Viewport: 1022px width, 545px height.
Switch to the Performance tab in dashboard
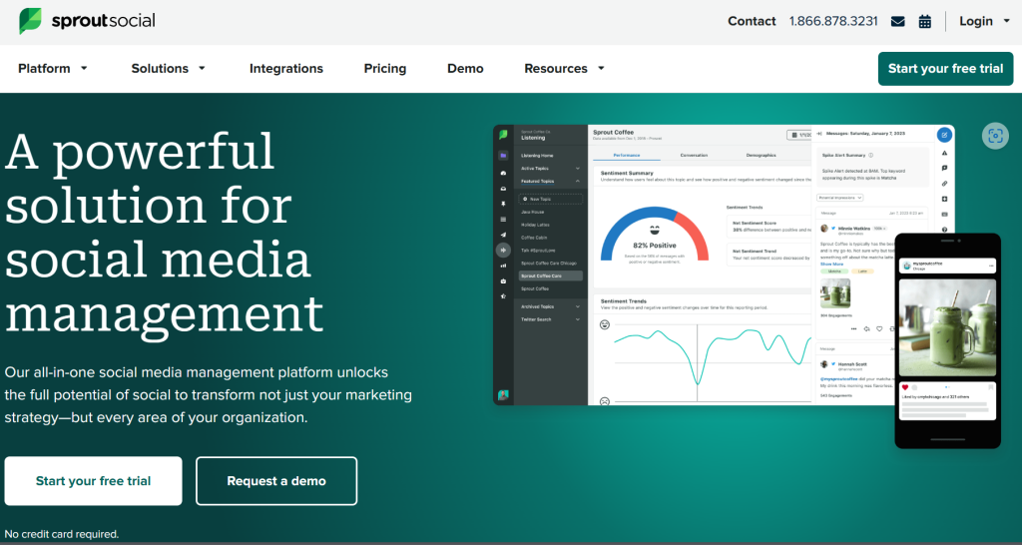tap(627, 155)
